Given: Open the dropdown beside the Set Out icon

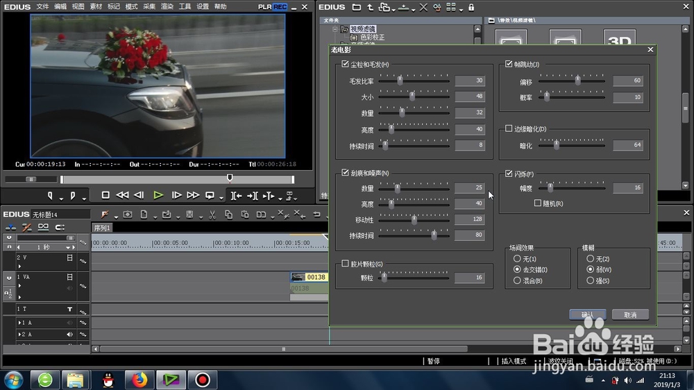Looking at the screenshot, I should click(84, 198).
